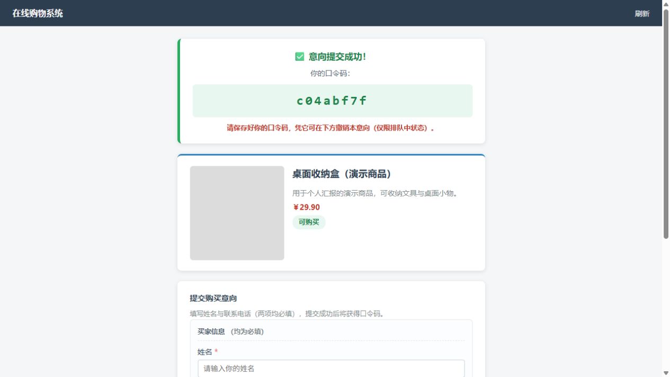Image resolution: width=670 pixels, height=377 pixels.
Task: Click the 买家信息 fieldset label
Action: pos(211,331)
